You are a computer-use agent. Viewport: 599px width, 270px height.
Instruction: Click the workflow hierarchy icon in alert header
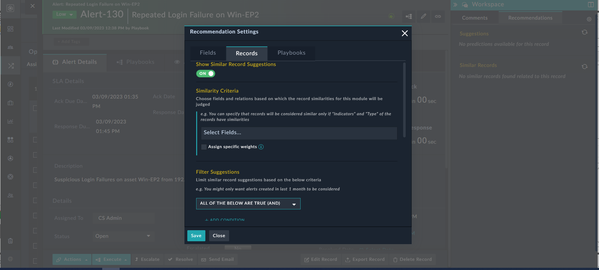(409, 16)
